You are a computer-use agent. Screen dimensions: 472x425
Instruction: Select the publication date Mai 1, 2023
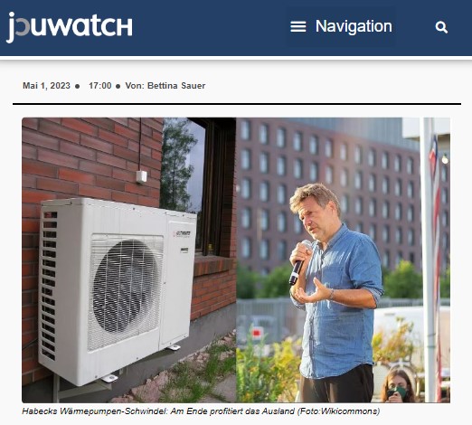(46, 86)
